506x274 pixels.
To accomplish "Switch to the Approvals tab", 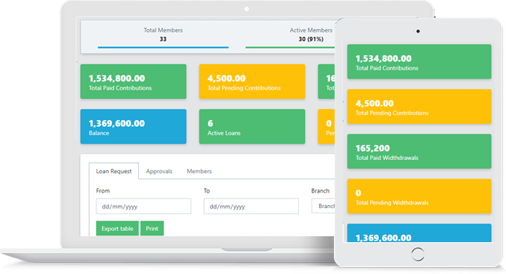I will click(x=159, y=171).
